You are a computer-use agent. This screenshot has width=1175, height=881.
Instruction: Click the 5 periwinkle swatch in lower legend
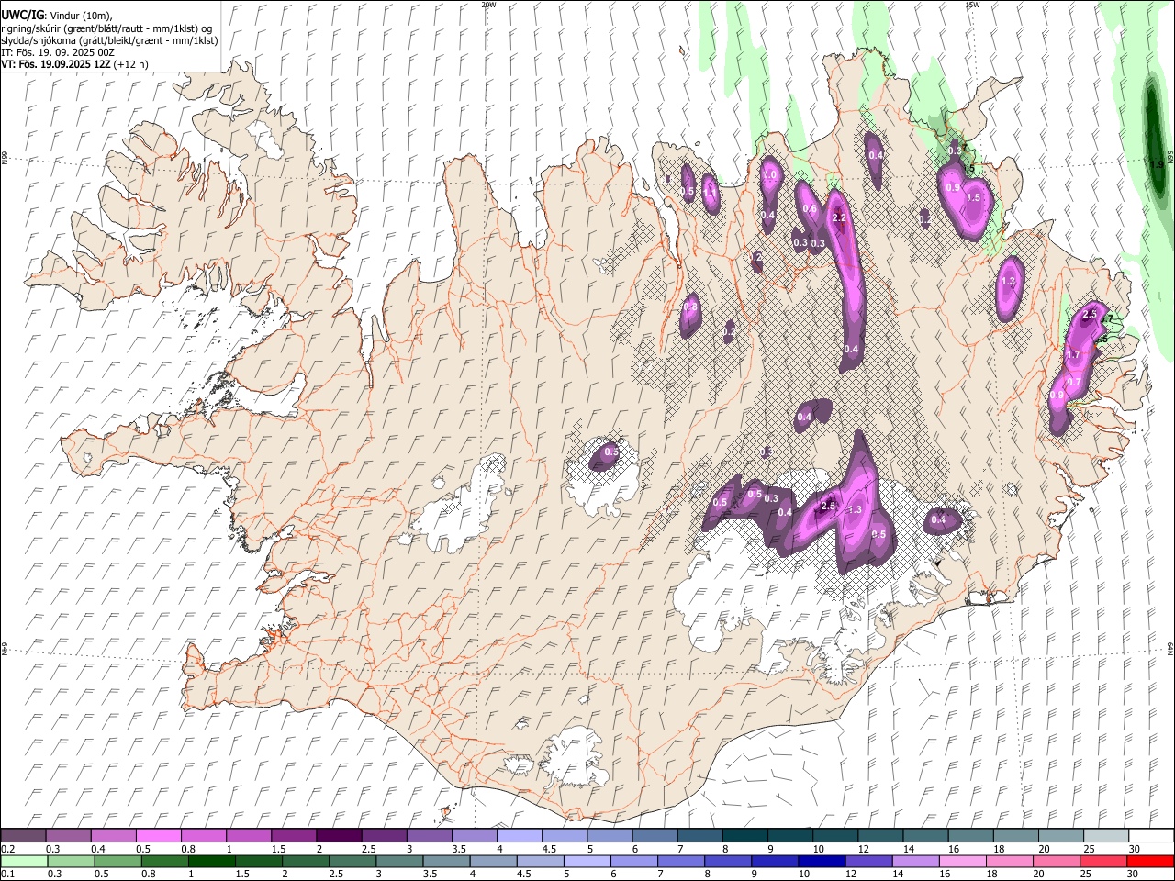pyautogui.click(x=587, y=862)
